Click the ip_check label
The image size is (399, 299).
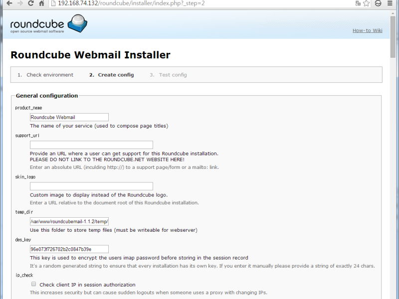click(x=24, y=275)
